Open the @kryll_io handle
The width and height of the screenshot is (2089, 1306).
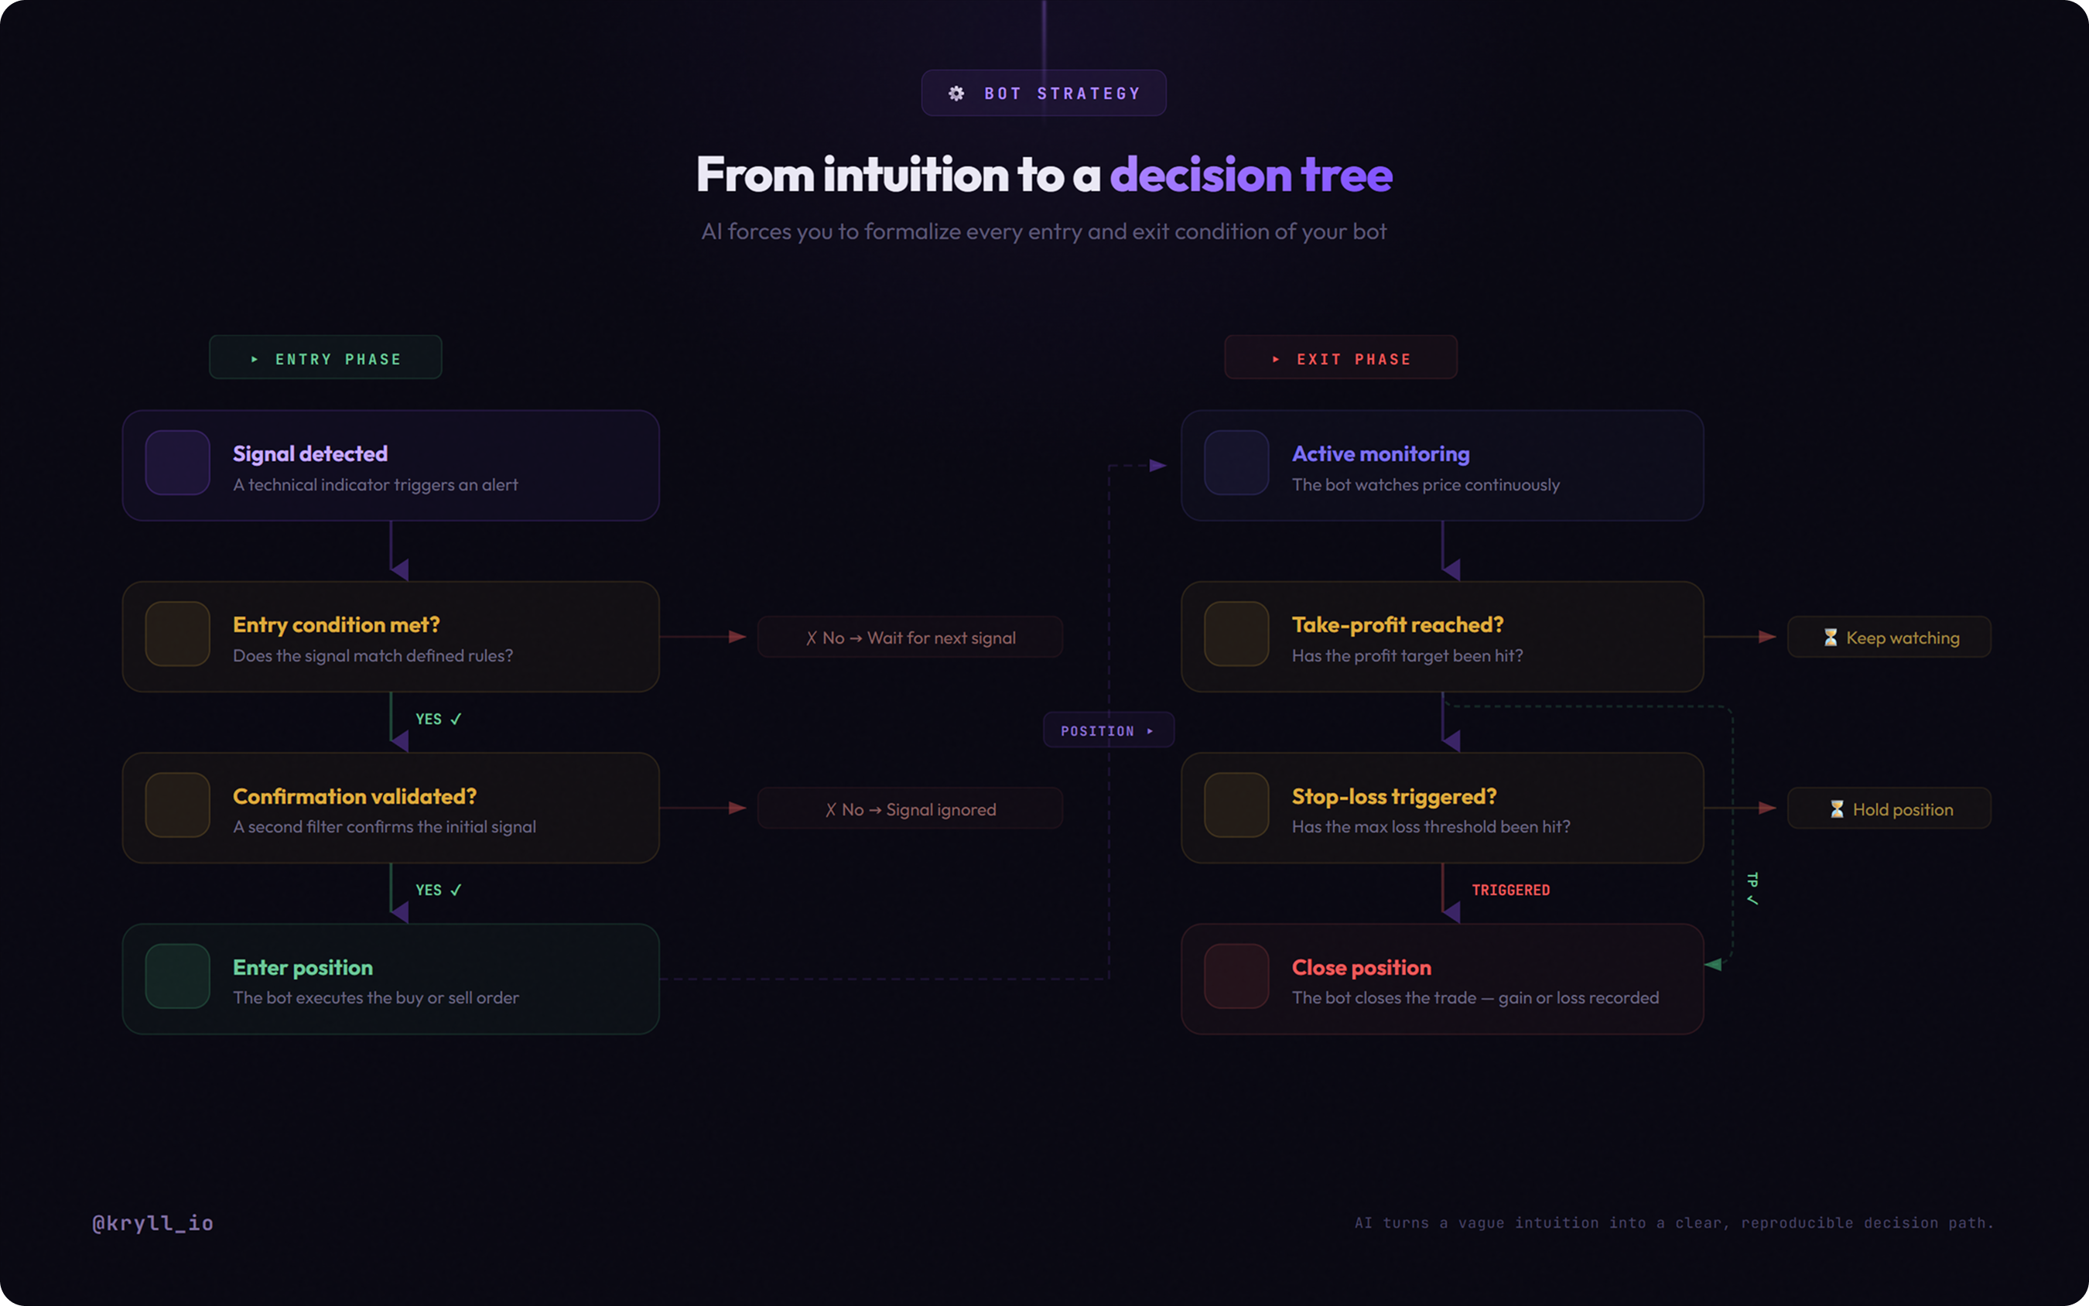(x=153, y=1223)
